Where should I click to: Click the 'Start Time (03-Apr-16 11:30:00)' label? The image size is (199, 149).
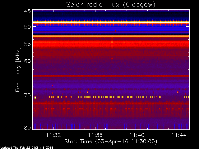click(111, 142)
